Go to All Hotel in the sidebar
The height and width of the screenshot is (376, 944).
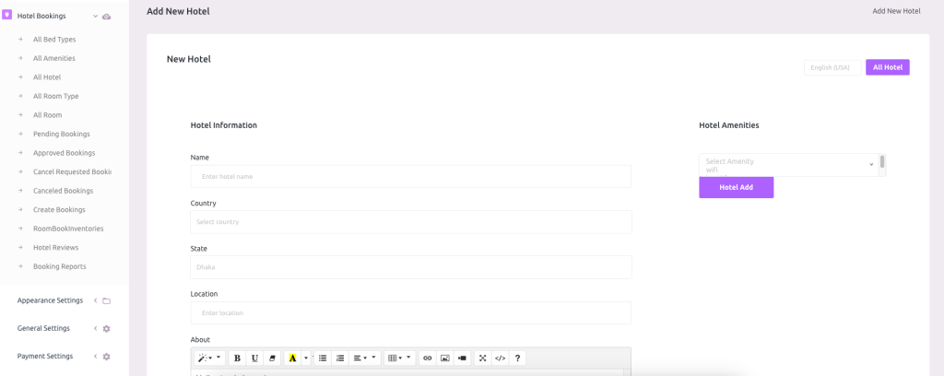(x=47, y=77)
